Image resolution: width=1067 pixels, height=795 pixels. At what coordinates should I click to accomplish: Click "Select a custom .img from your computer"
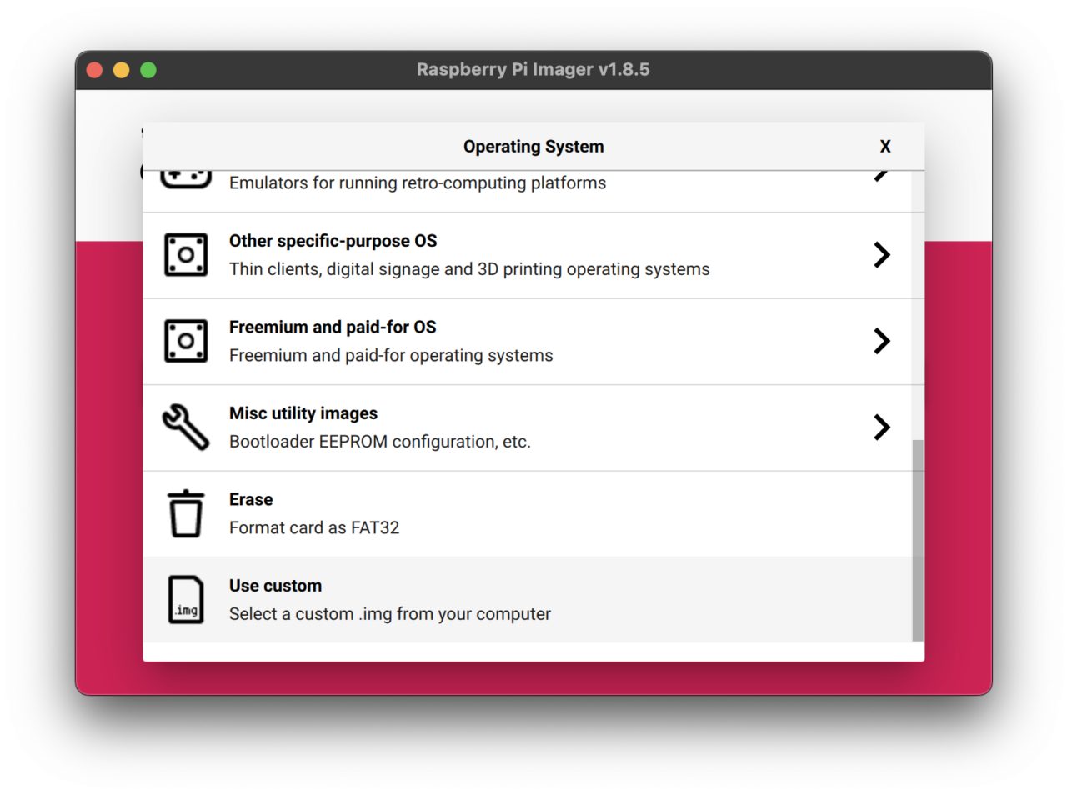tap(390, 614)
